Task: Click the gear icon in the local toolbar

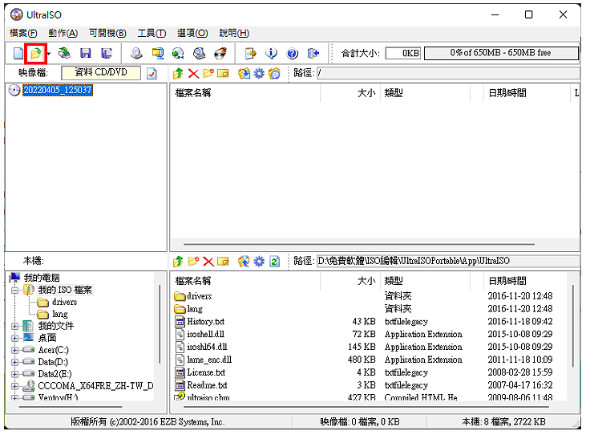Action: 259,261
